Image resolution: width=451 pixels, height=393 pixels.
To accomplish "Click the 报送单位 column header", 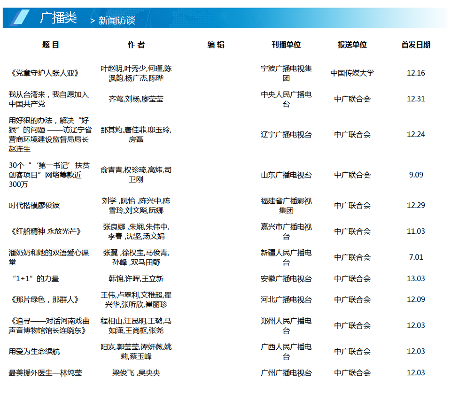I will 352,45.
